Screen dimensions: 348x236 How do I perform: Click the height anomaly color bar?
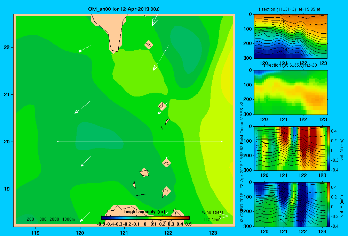pyautogui.click(x=145, y=218)
